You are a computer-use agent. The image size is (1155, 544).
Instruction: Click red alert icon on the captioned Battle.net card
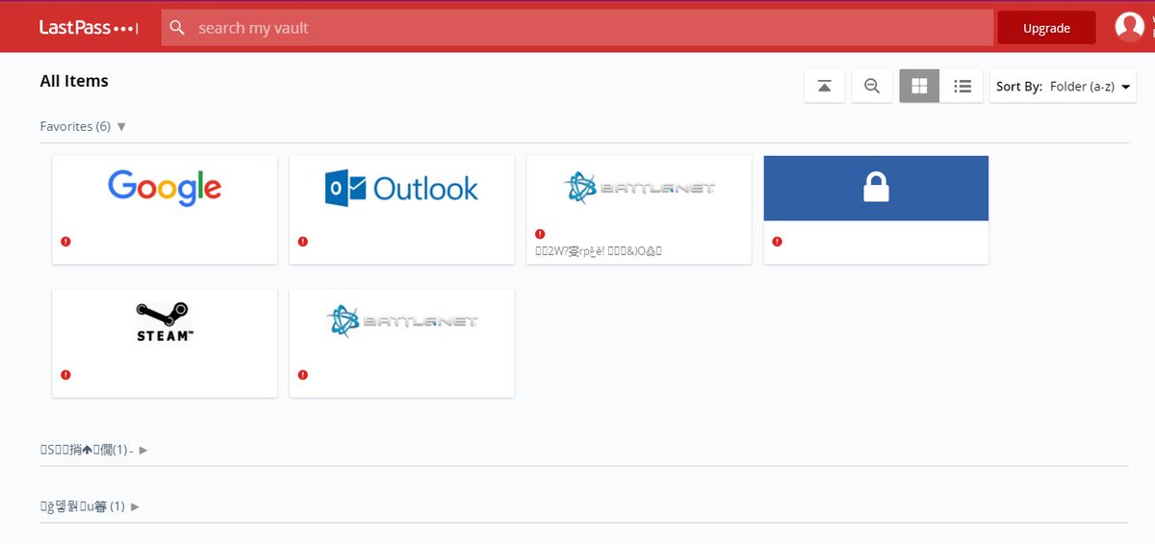click(x=540, y=234)
